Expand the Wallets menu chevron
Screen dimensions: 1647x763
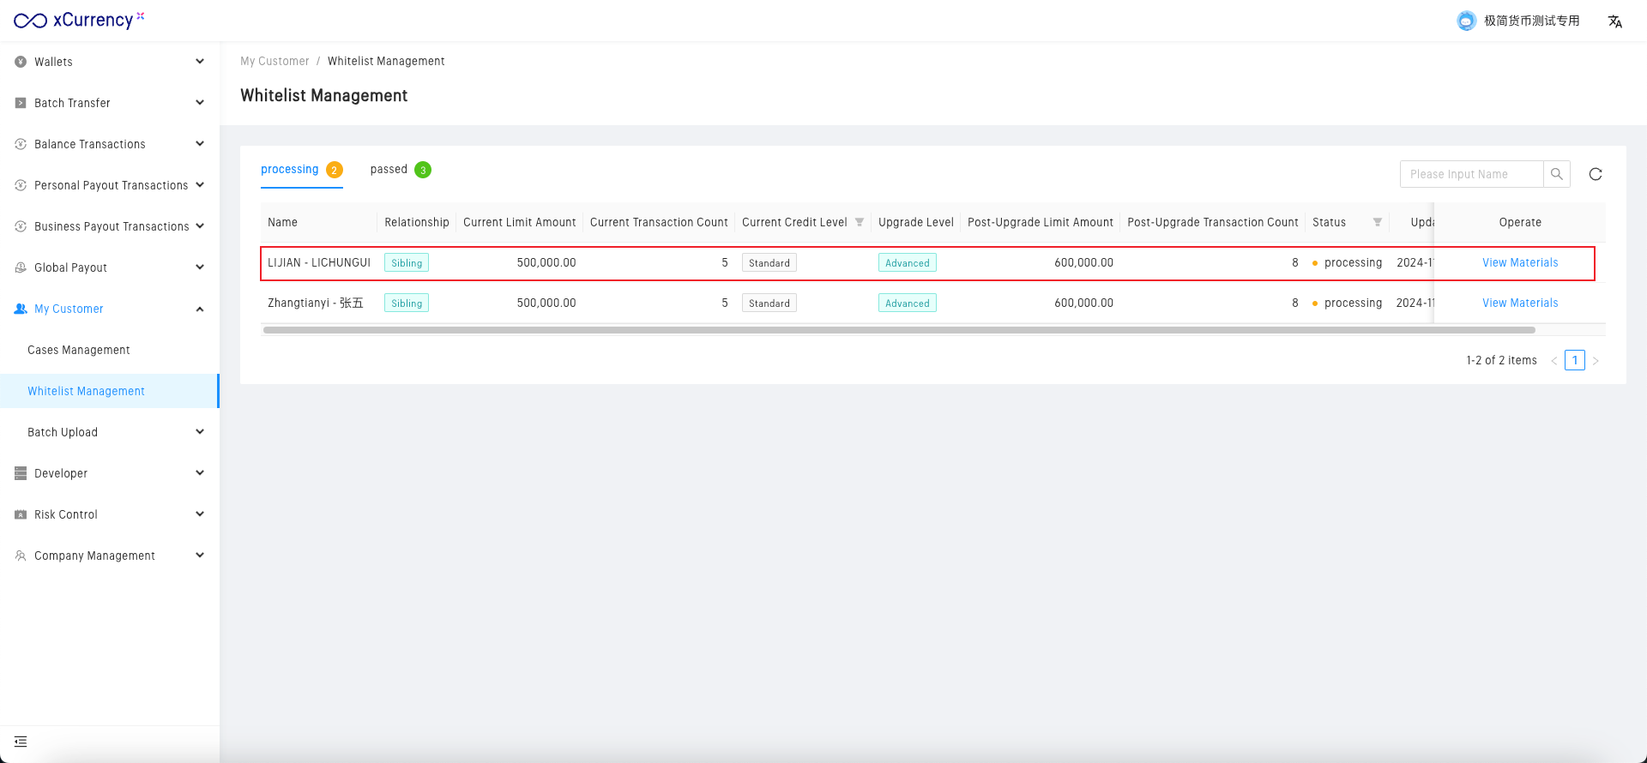pos(200,62)
